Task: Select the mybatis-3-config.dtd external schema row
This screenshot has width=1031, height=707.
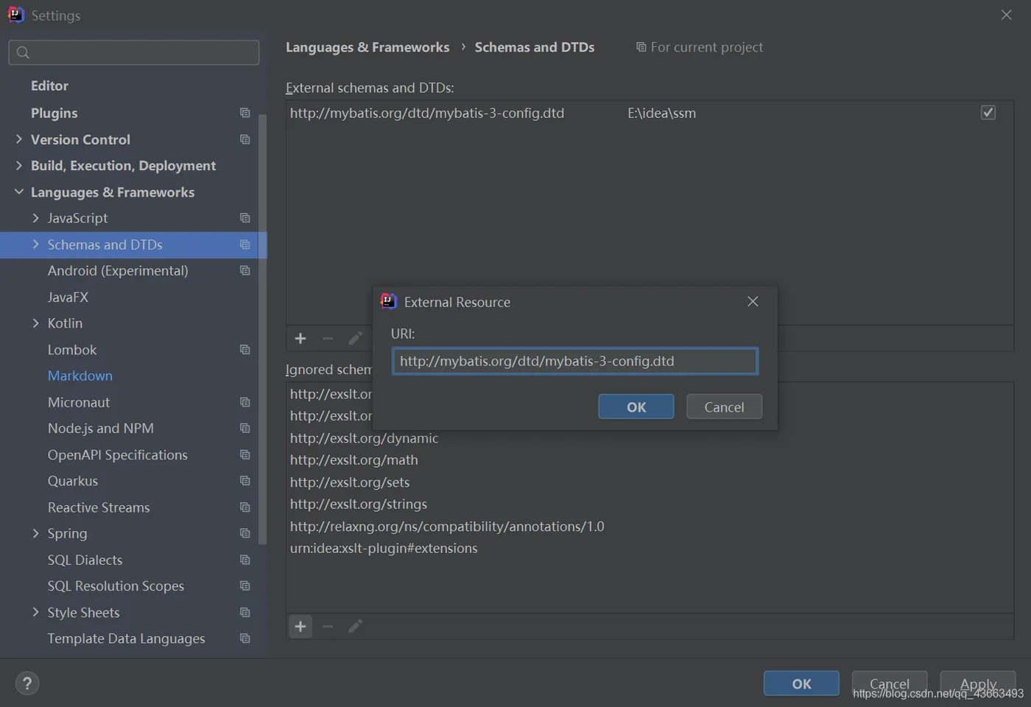Action: pyautogui.click(x=650, y=113)
